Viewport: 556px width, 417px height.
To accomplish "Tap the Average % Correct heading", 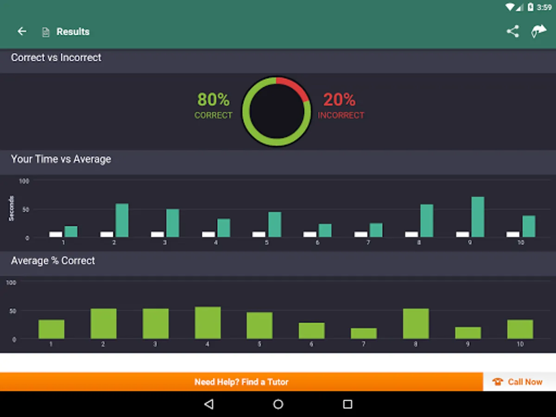I will tap(53, 260).
